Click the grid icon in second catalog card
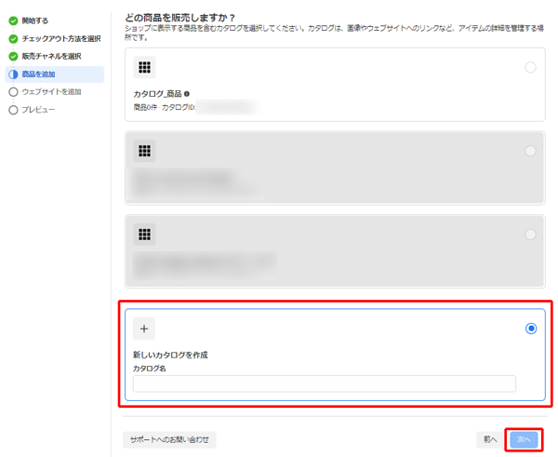The width and height of the screenshot is (558, 457). tap(144, 151)
